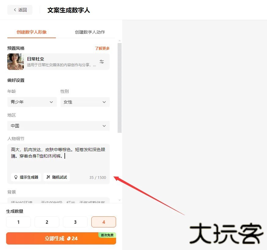Open the 地区 dropdown showing 中国
Screen dimensions: 267x250
pyautogui.click(x=58, y=126)
